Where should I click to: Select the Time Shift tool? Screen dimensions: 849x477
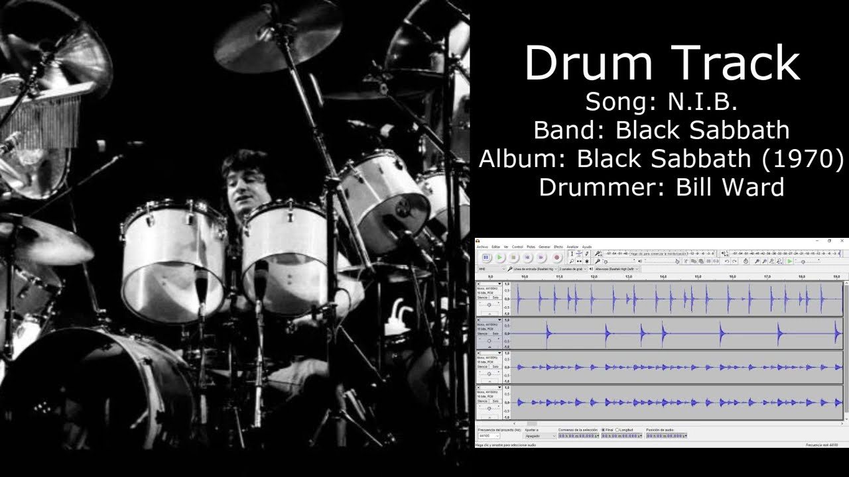click(579, 261)
